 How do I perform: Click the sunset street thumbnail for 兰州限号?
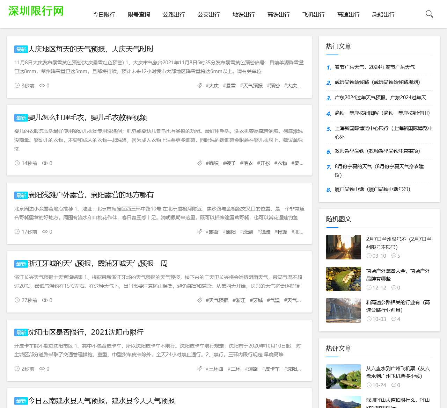(343, 247)
